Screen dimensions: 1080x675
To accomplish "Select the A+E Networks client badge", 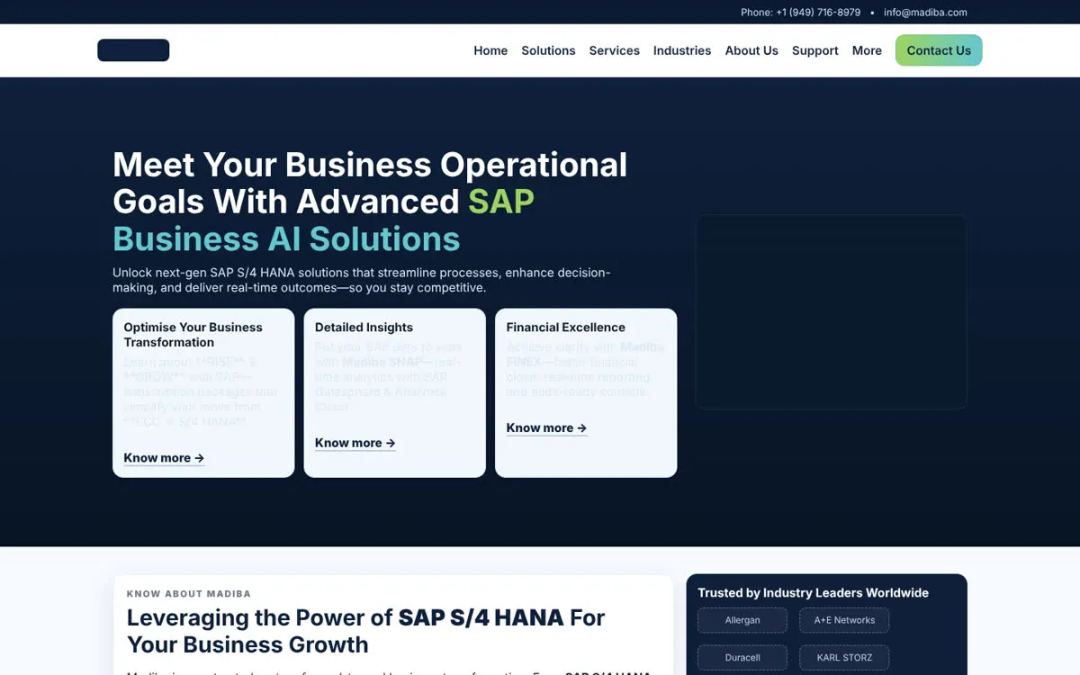I will [x=844, y=620].
